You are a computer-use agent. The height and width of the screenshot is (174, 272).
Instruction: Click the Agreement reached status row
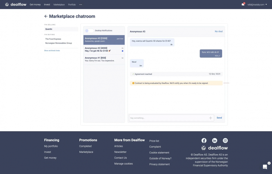pyautogui.click(x=176, y=74)
